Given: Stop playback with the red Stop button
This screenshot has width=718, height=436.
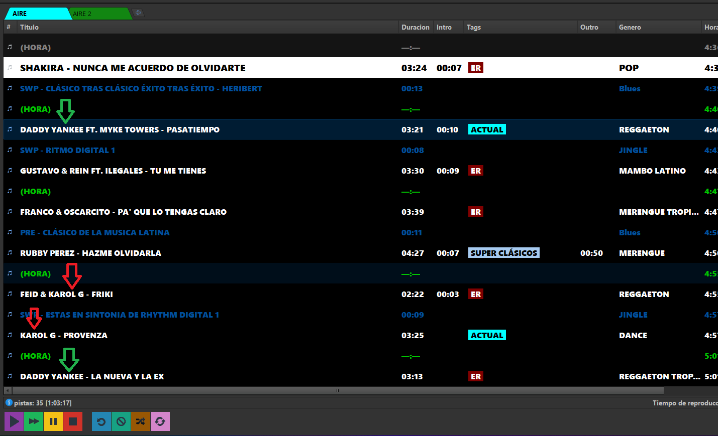Looking at the screenshot, I should pos(72,421).
